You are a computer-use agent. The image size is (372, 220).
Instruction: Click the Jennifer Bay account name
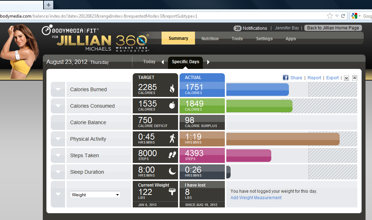(287, 28)
